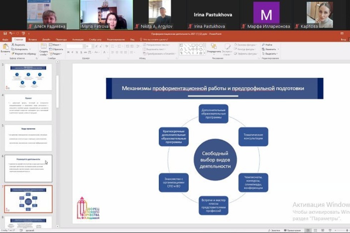This screenshot has width=350, height=233.
Task: Click the Reset (Сбросить) slide button
Action: 56,49
